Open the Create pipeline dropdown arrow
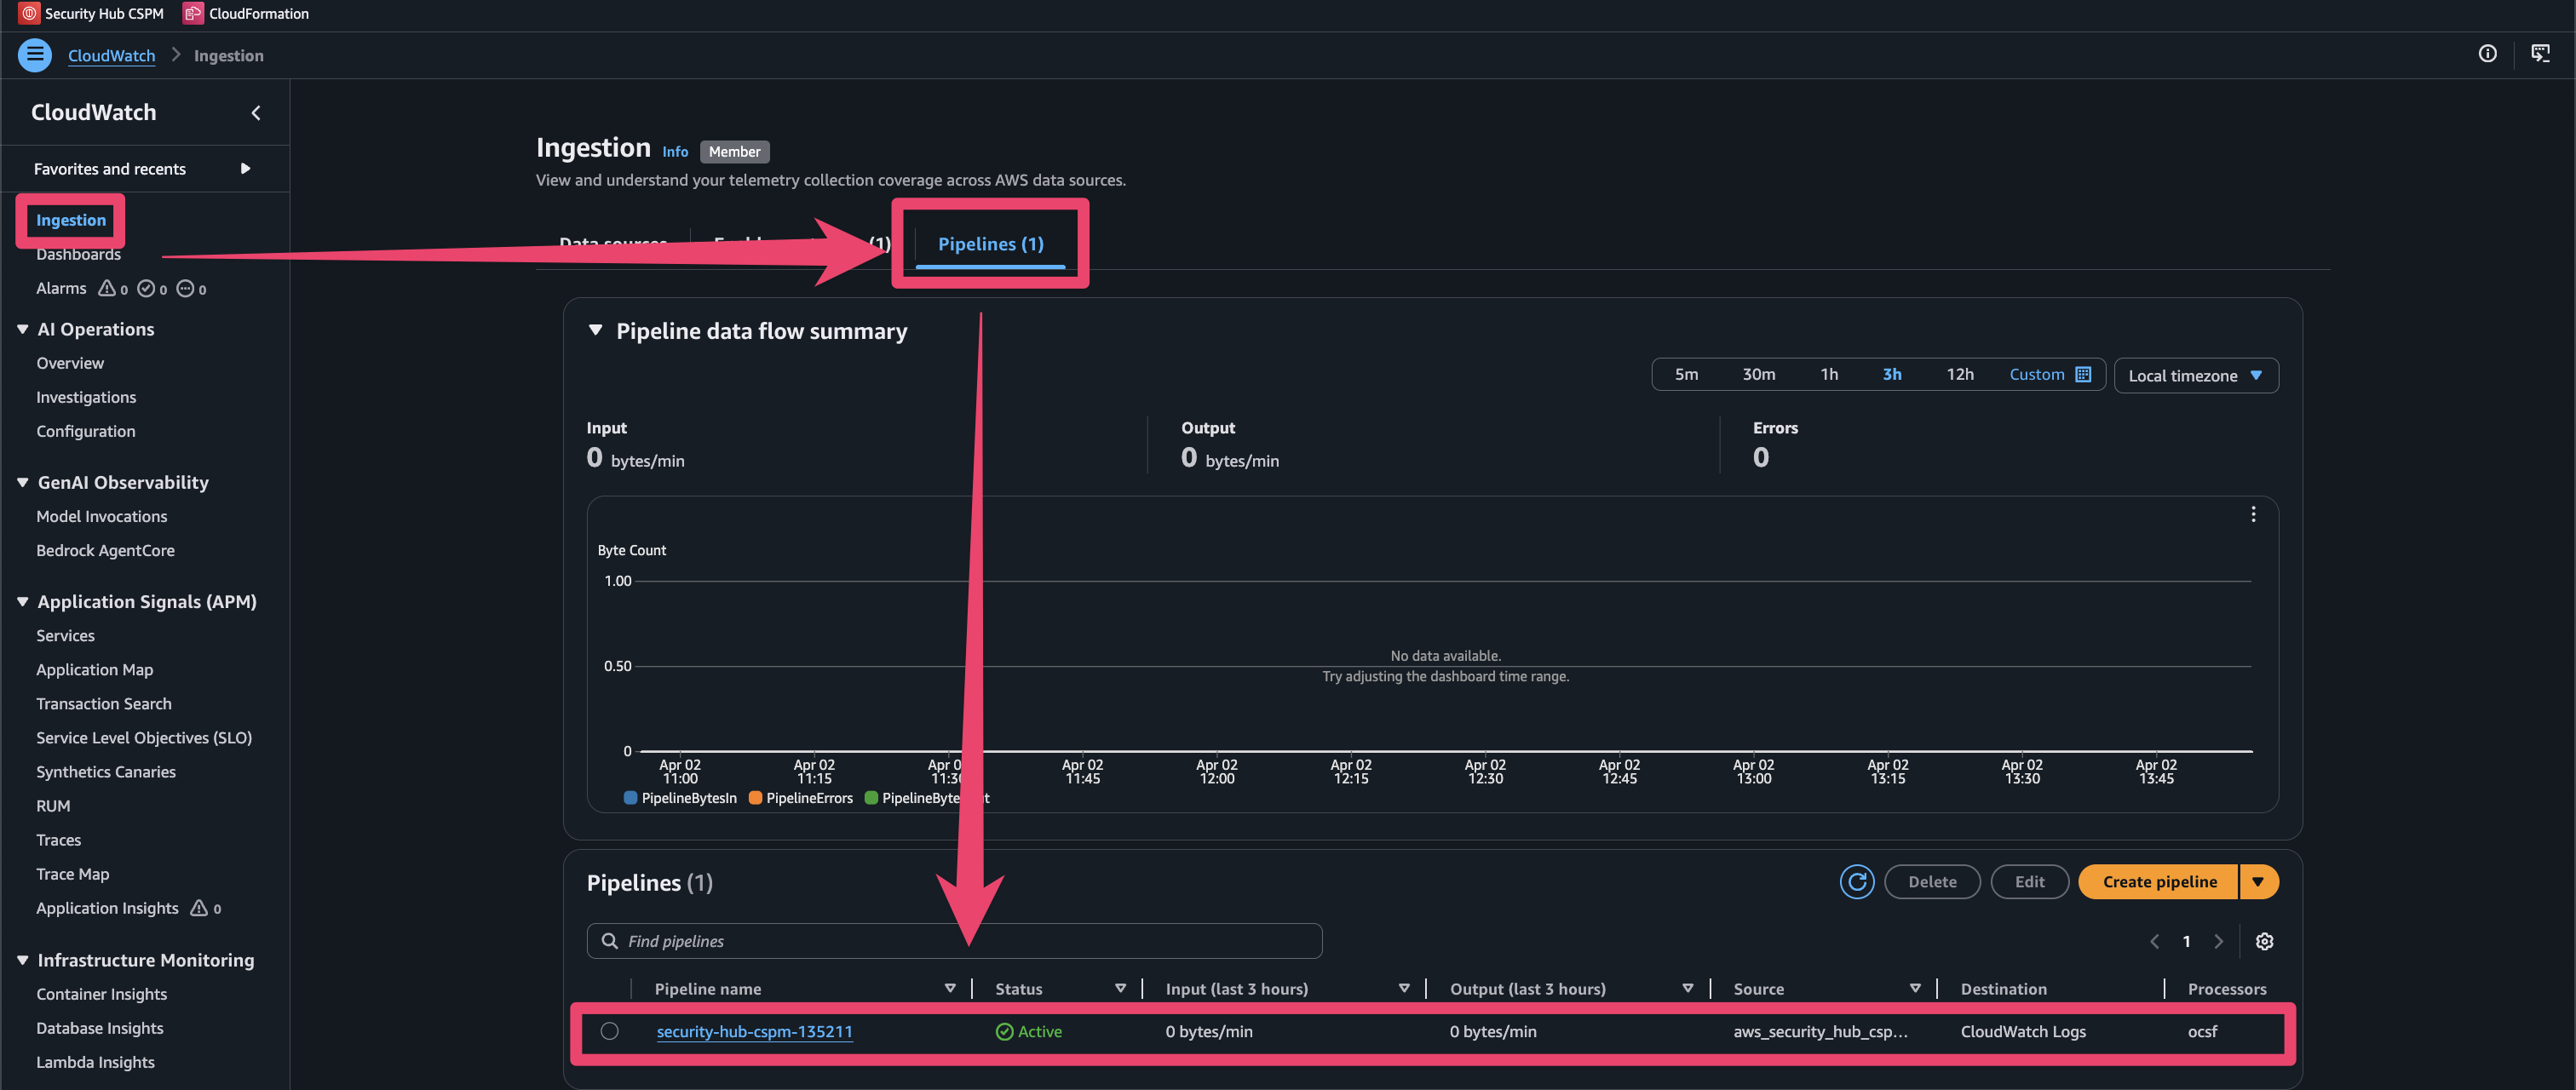The width and height of the screenshot is (2576, 1090). [x=2258, y=882]
